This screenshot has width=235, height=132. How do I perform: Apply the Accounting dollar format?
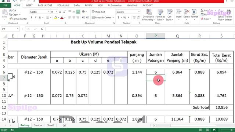pos(118,18)
